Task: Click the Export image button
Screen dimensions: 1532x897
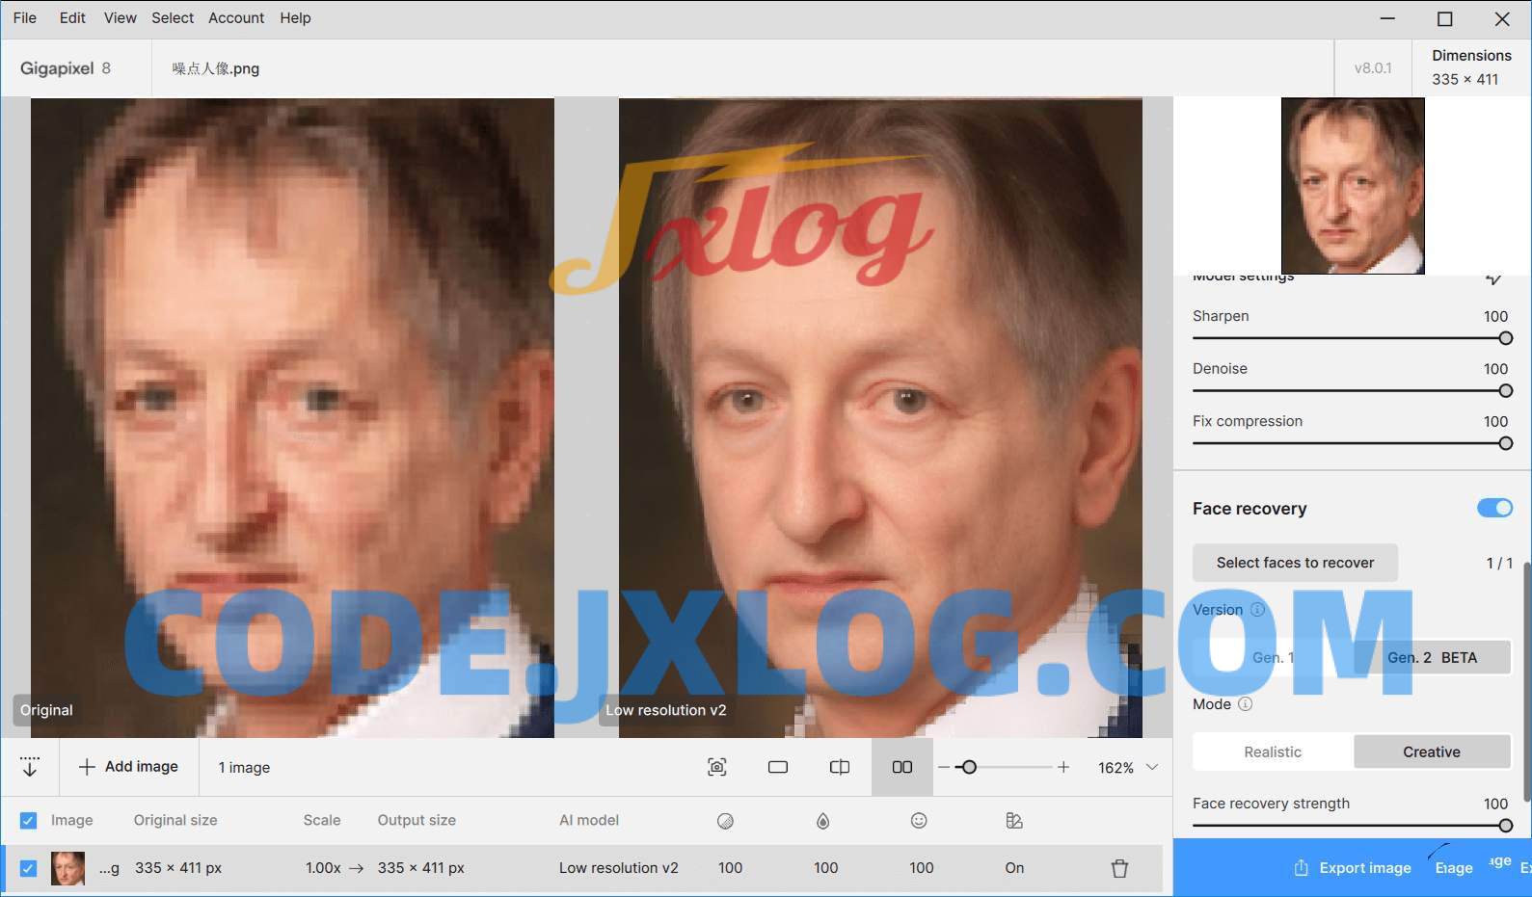Action: 1353,868
